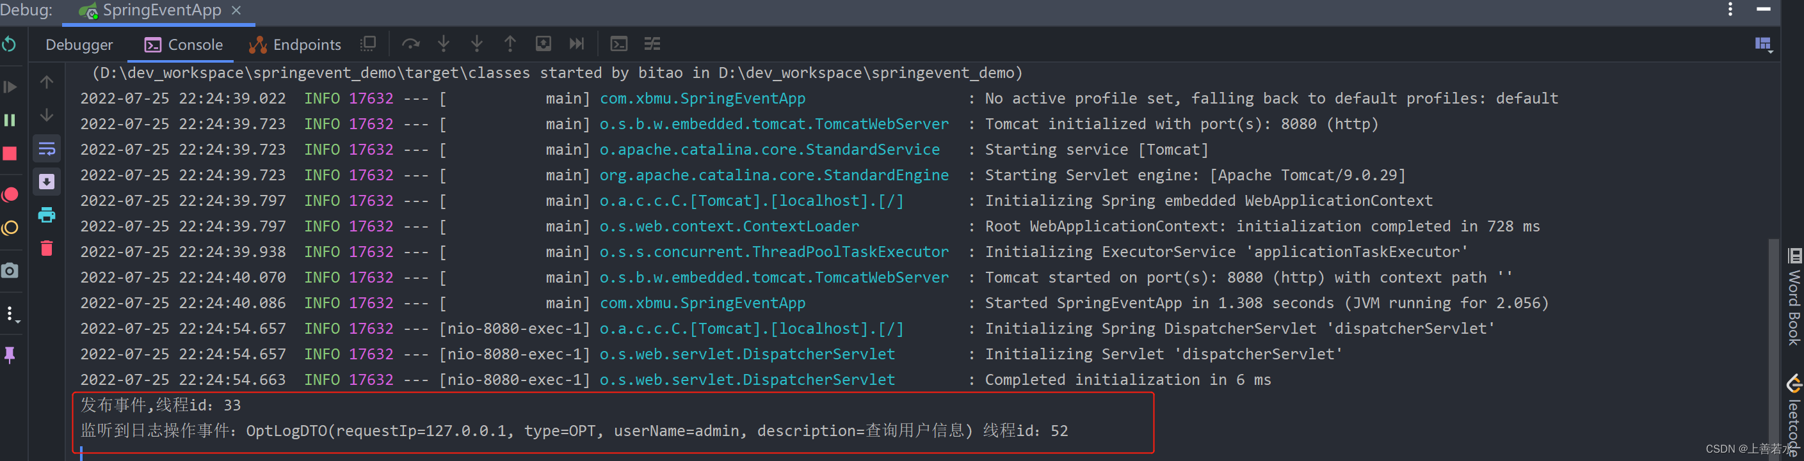Click the classes path line started by bitao
Image resolution: width=1804 pixels, height=461 pixels.
click(x=557, y=73)
